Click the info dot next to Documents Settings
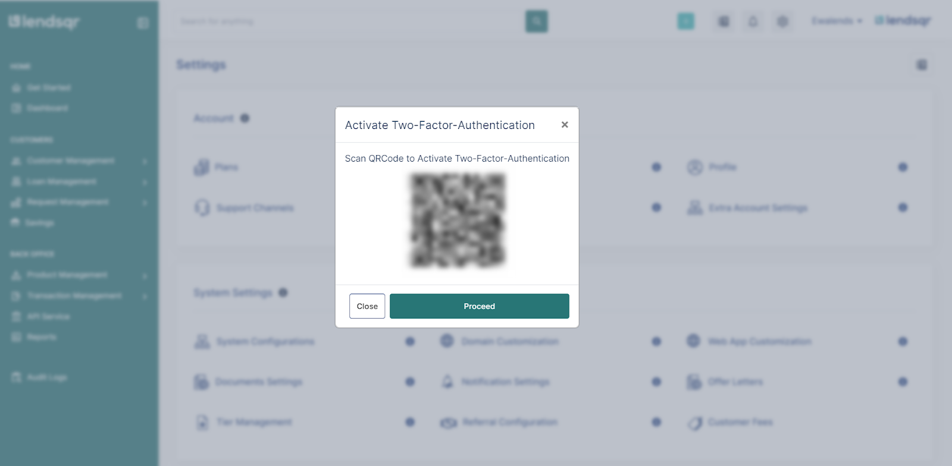The image size is (952, 466). pos(410,382)
